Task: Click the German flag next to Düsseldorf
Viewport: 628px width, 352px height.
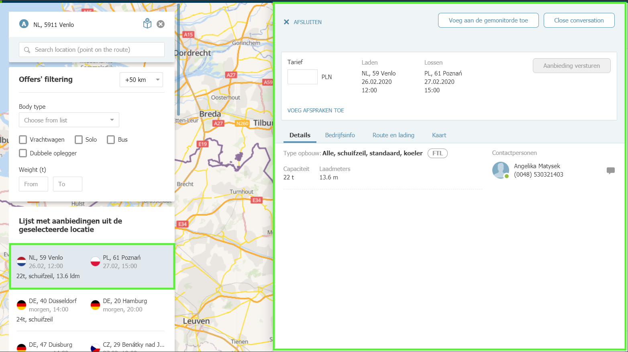Action: coord(21,305)
